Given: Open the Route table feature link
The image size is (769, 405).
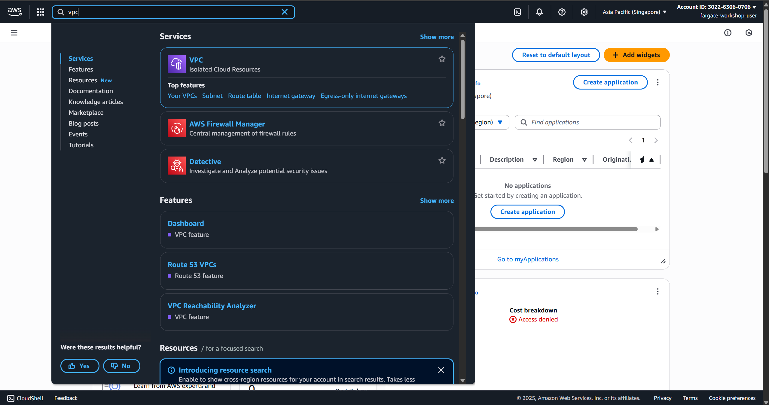Looking at the screenshot, I should coord(244,96).
